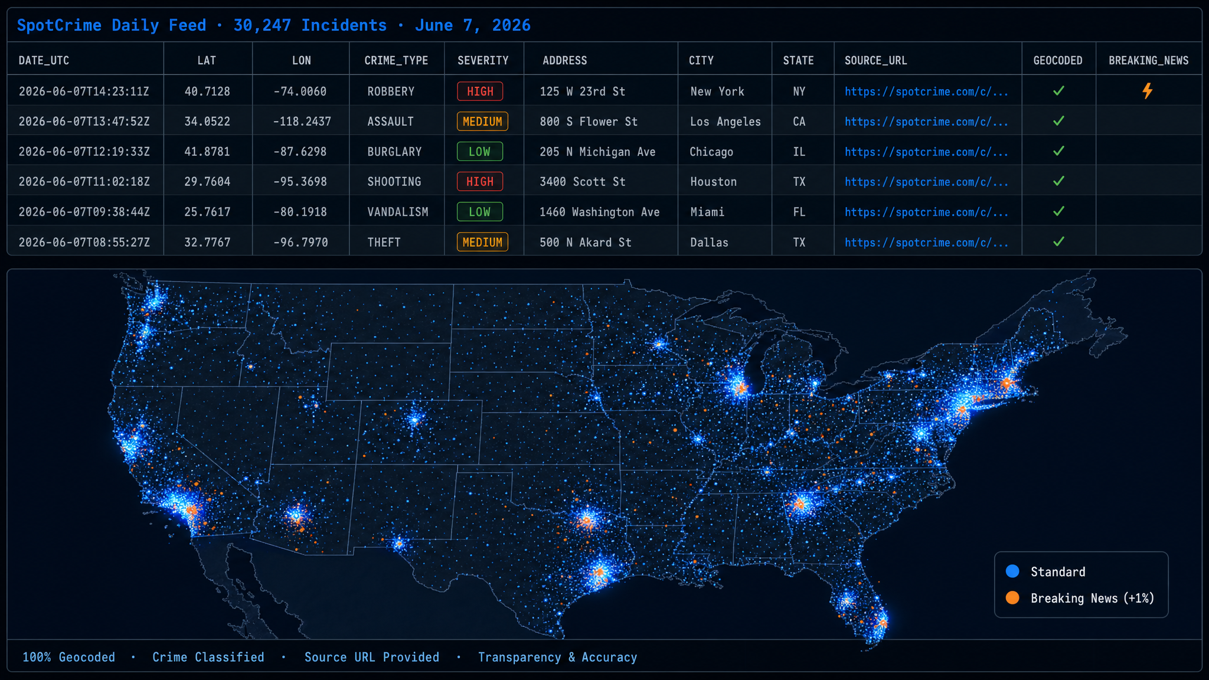Click the SOURCE_URL column header
Image resolution: width=1209 pixels, height=680 pixels.
pyautogui.click(x=875, y=60)
